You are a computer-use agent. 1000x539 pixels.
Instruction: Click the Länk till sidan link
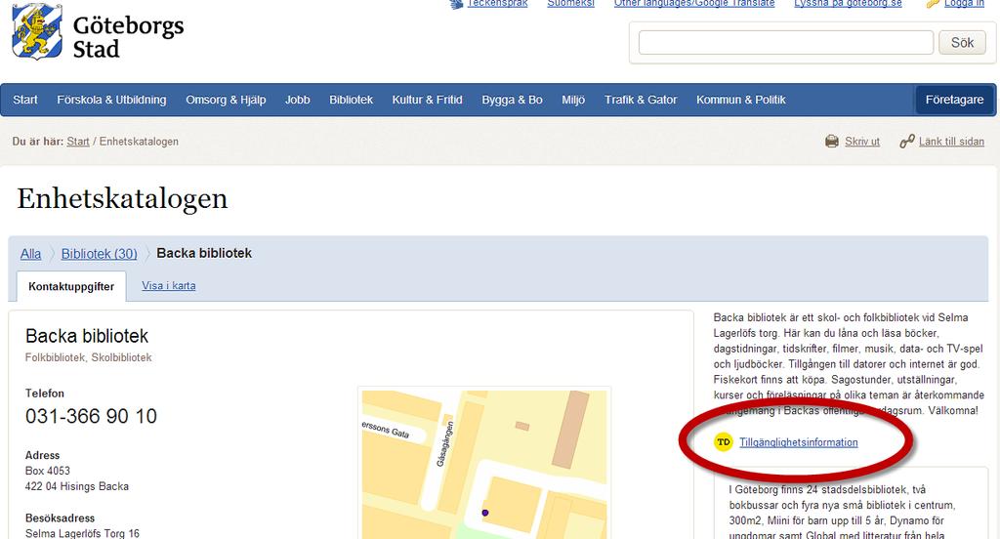(x=951, y=142)
